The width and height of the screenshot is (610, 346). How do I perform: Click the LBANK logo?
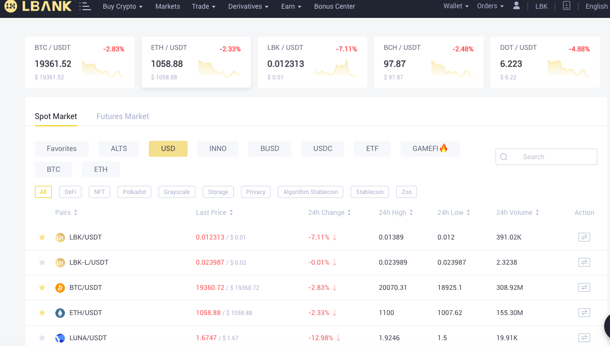click(38, 6)
